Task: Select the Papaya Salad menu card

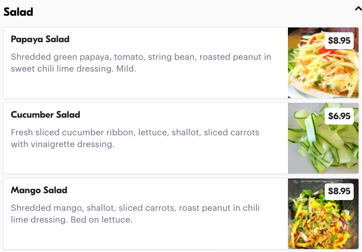Action: click(147, 86)
